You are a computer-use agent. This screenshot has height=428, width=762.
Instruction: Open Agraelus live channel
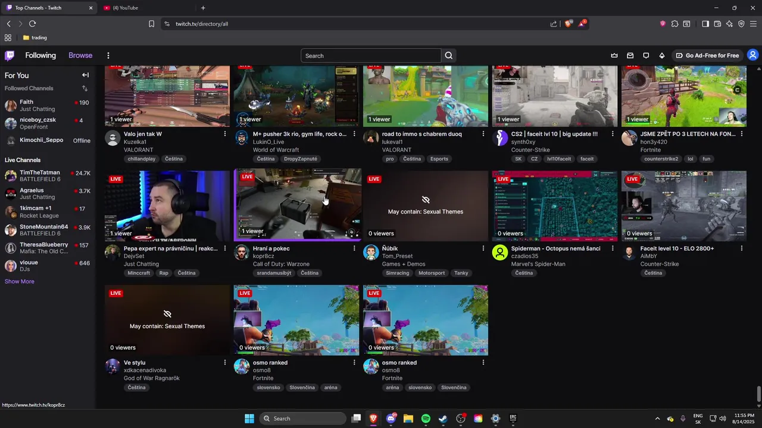tap(48, 194)
